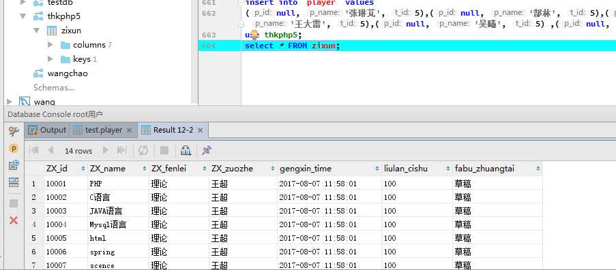The height and width of the screenshot is (270, 616).
Task: Go to the first page of rows
Action: tap(34, 150)
